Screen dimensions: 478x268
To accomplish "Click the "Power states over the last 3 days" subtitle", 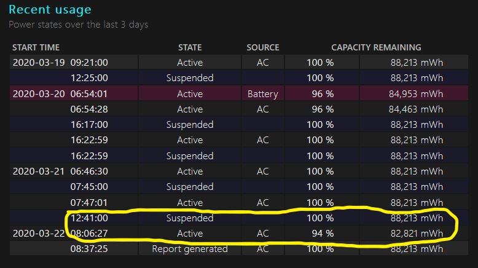I will 79,25.
